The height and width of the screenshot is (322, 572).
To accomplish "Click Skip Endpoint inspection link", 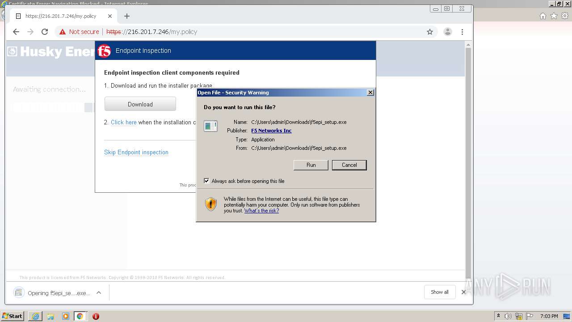I will [x=136, y=152].
